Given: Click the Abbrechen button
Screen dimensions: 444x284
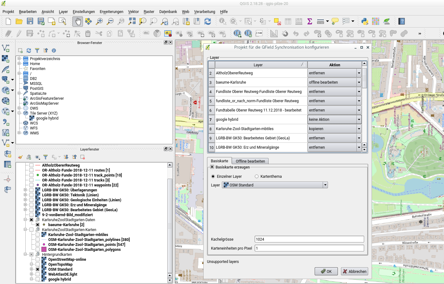Looking at the screenshot, I should coord(354,271).
